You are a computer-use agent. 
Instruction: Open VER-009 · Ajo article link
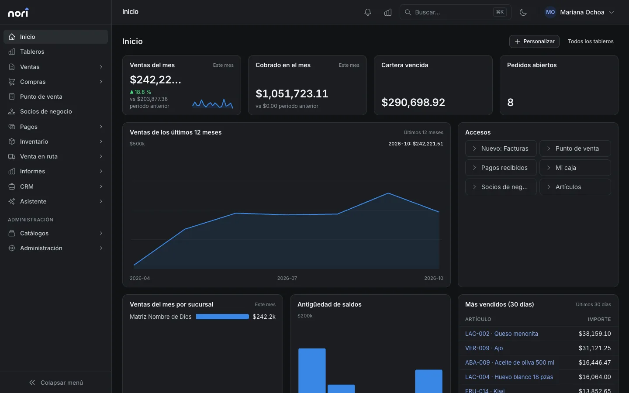[484, 348]
